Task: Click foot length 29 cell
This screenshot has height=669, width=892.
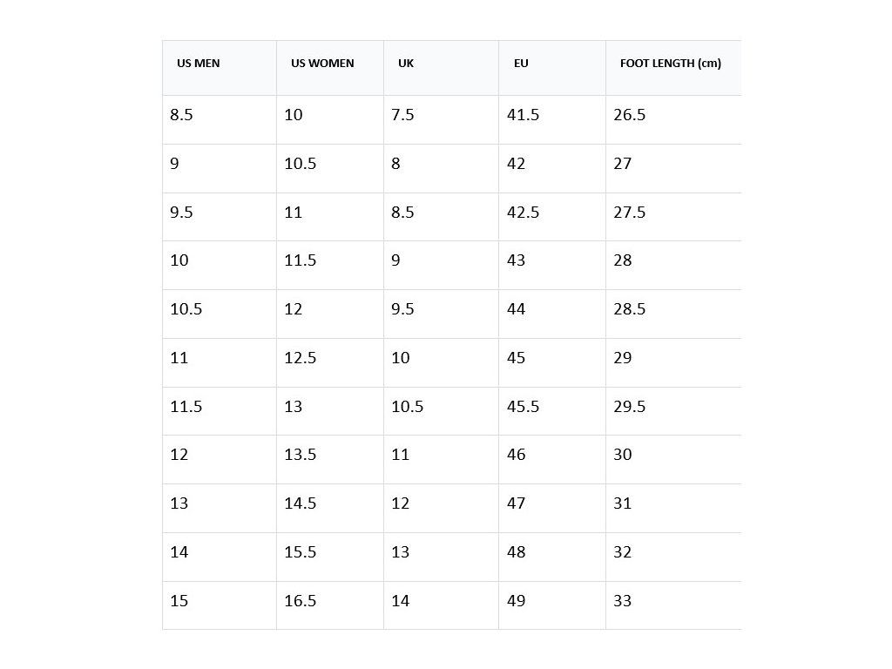Action: point(623,358)
